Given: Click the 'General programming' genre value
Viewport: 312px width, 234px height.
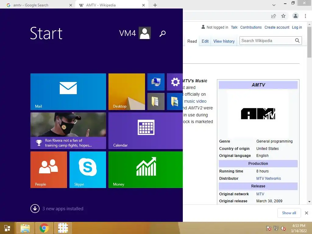Looking at the screenshot, I should [x=275, y=141].
